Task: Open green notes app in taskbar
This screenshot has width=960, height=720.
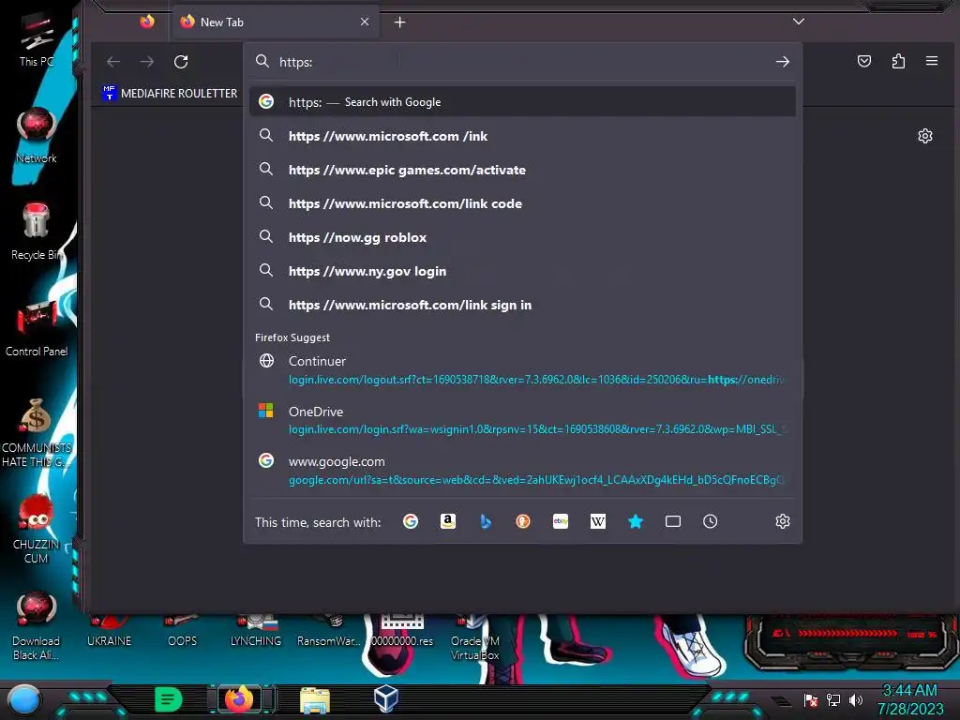Action: [168, 699]
